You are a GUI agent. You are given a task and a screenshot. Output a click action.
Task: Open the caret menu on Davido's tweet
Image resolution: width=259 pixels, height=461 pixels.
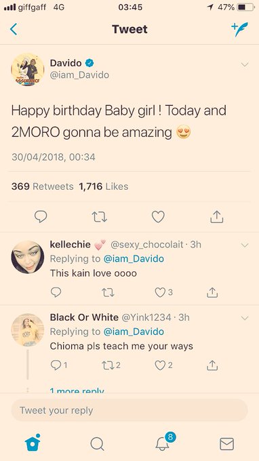[x=245, y=64]
